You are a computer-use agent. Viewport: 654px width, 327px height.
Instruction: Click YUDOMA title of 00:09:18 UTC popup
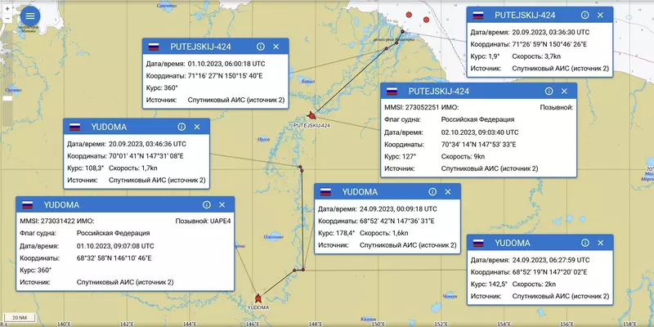pos(360,192)
